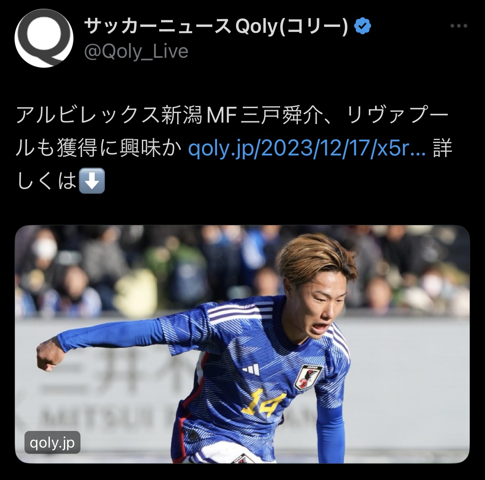Open the Qoly profile avatar
The image size is (485, 480).
pos(44,38)
